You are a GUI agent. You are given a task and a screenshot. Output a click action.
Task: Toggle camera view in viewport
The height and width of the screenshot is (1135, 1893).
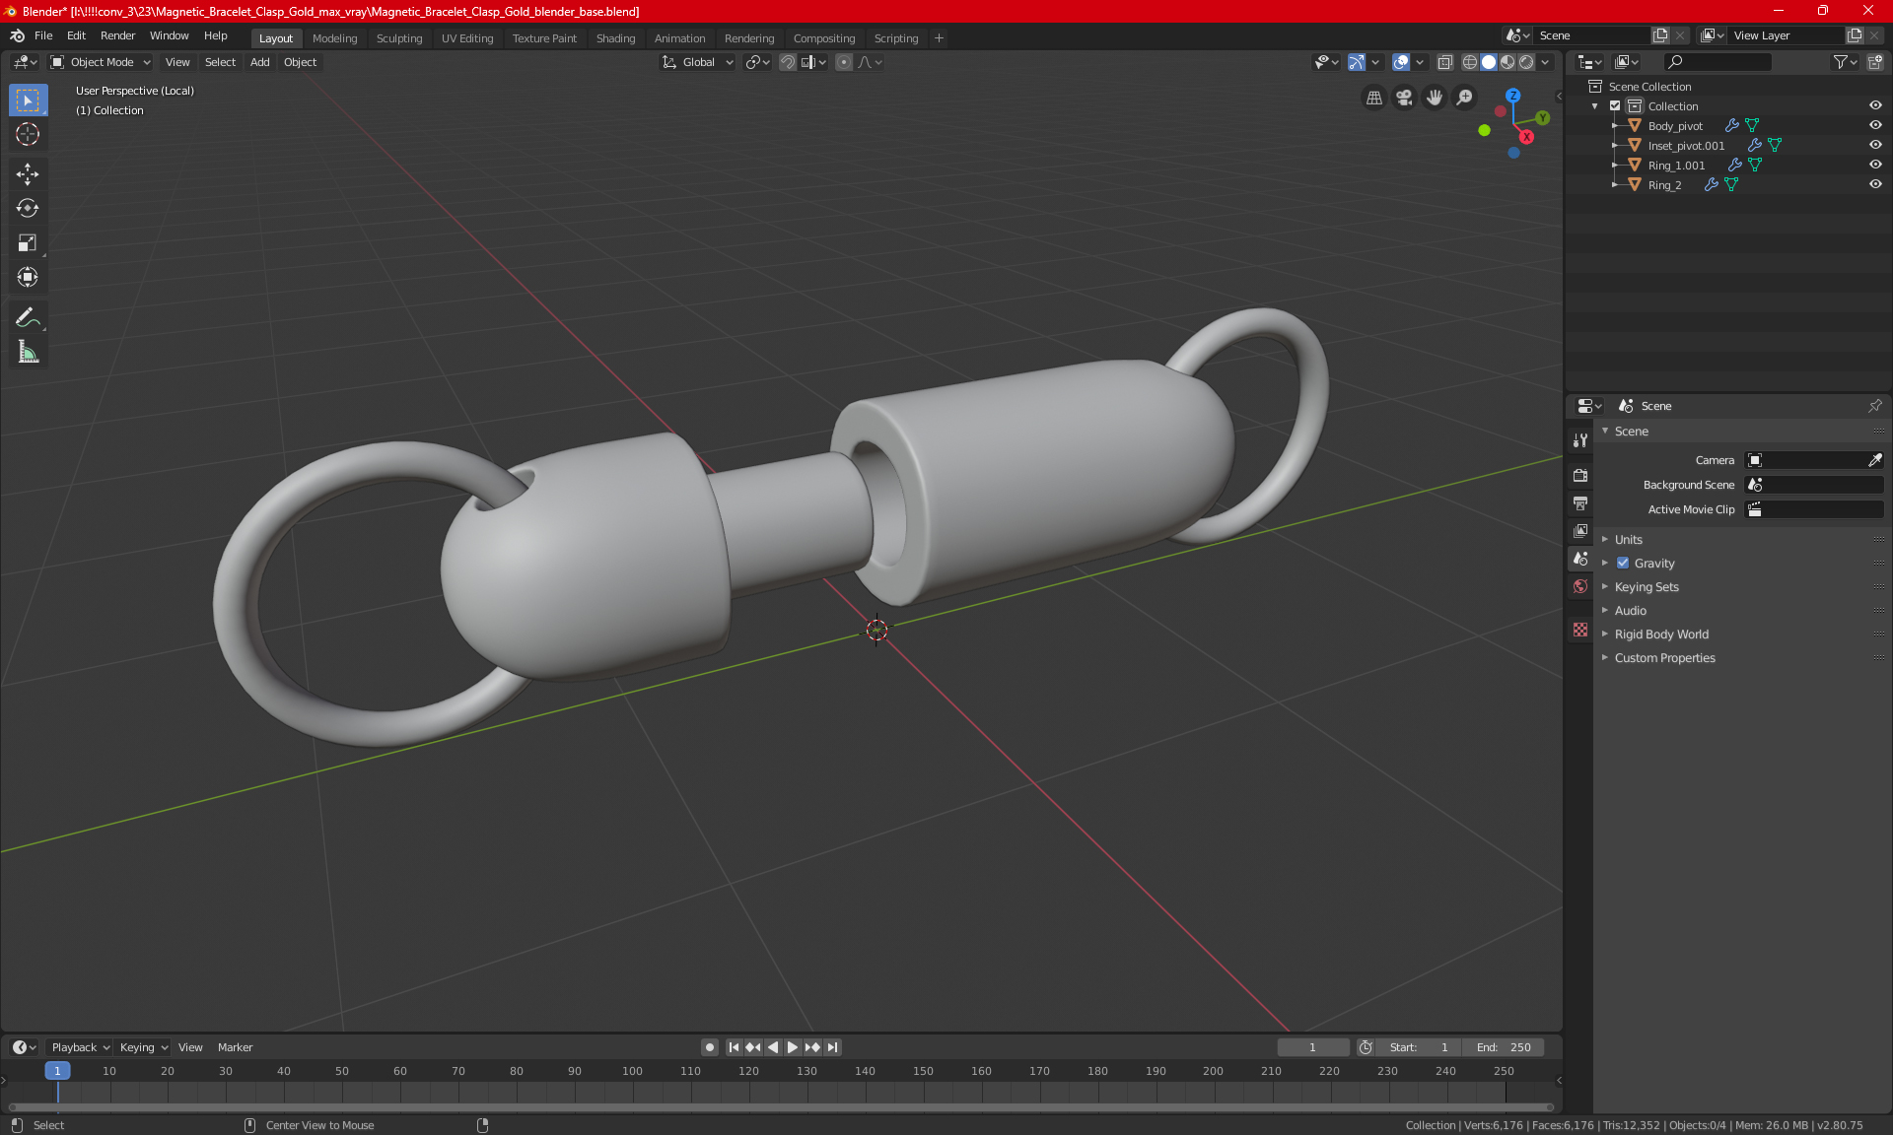point(1404,98)
